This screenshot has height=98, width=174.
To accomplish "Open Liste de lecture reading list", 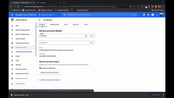I will click(158, 10).
